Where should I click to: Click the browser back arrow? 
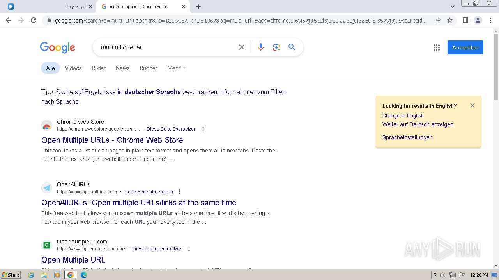9,20
